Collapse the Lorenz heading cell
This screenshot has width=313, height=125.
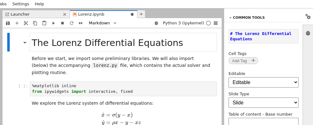click(25, 43)
